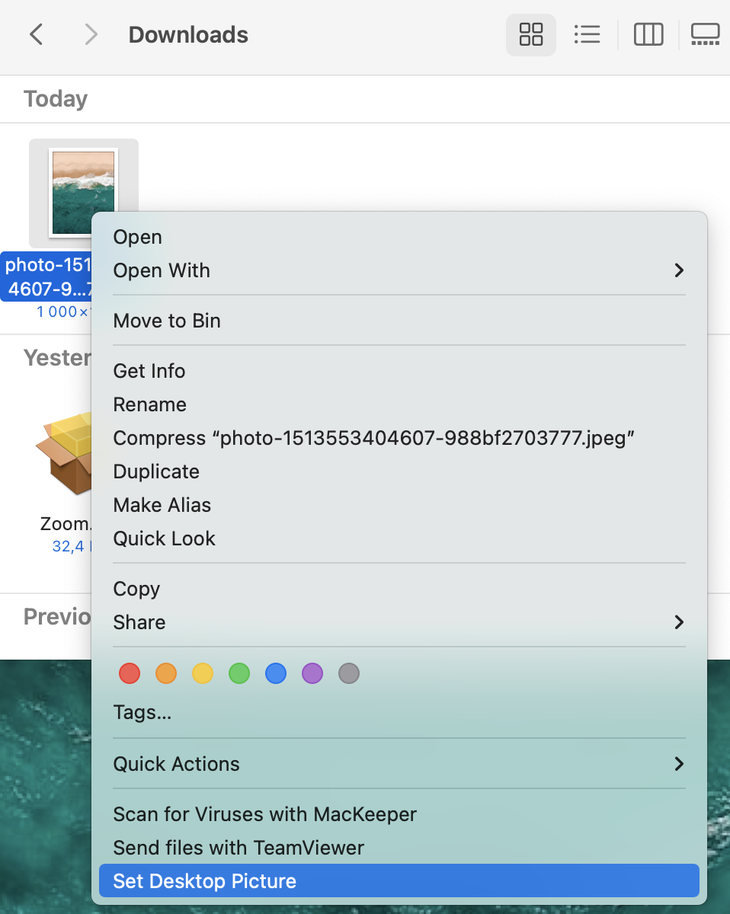
Task: Click the selected photo file name label
Action: 47,277
